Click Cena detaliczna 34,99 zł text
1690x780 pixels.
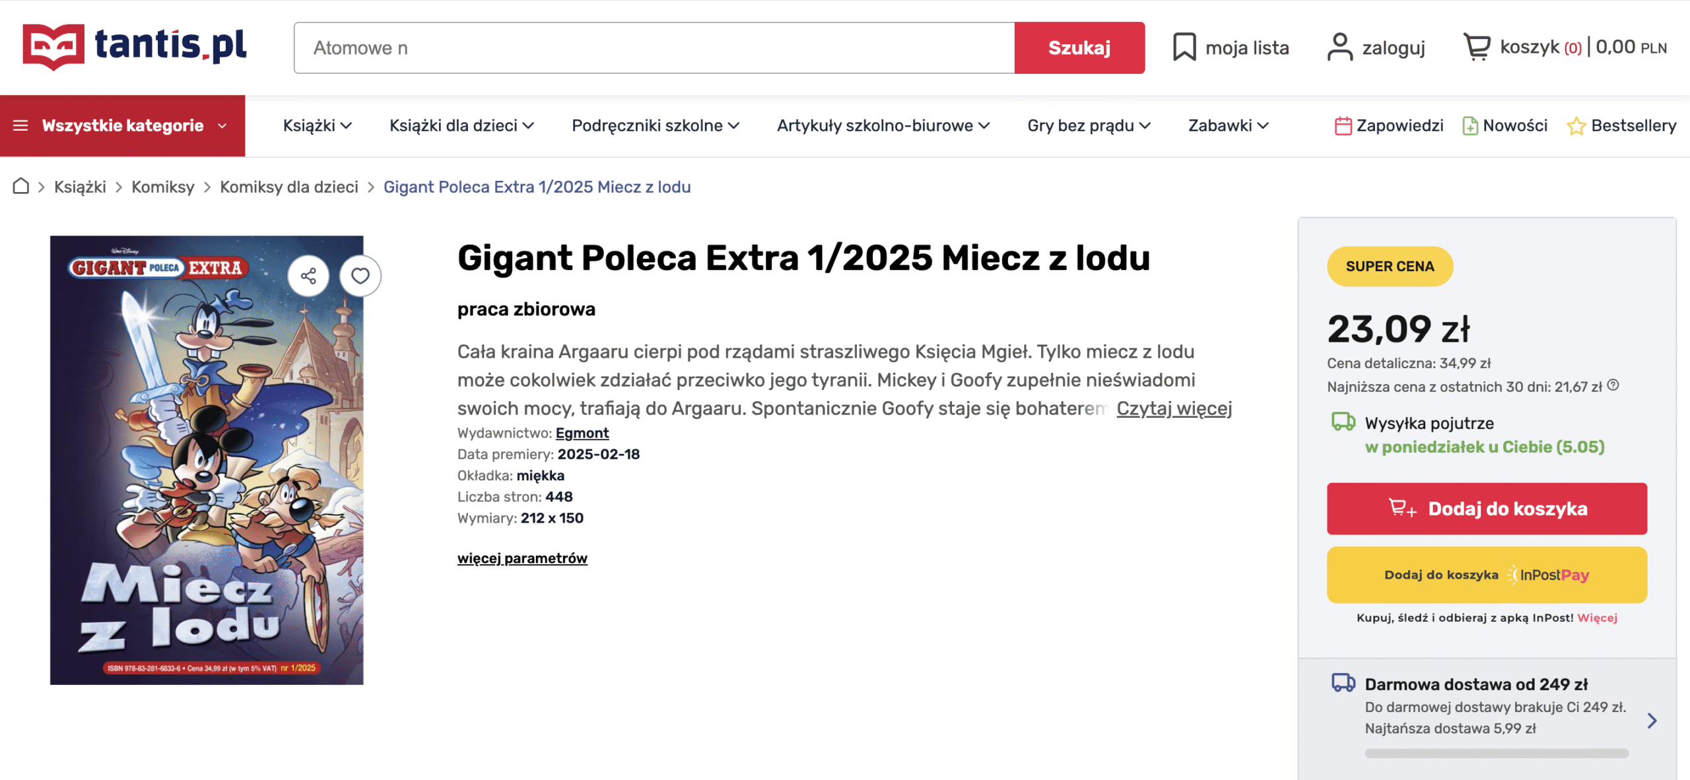point(1409,363)
